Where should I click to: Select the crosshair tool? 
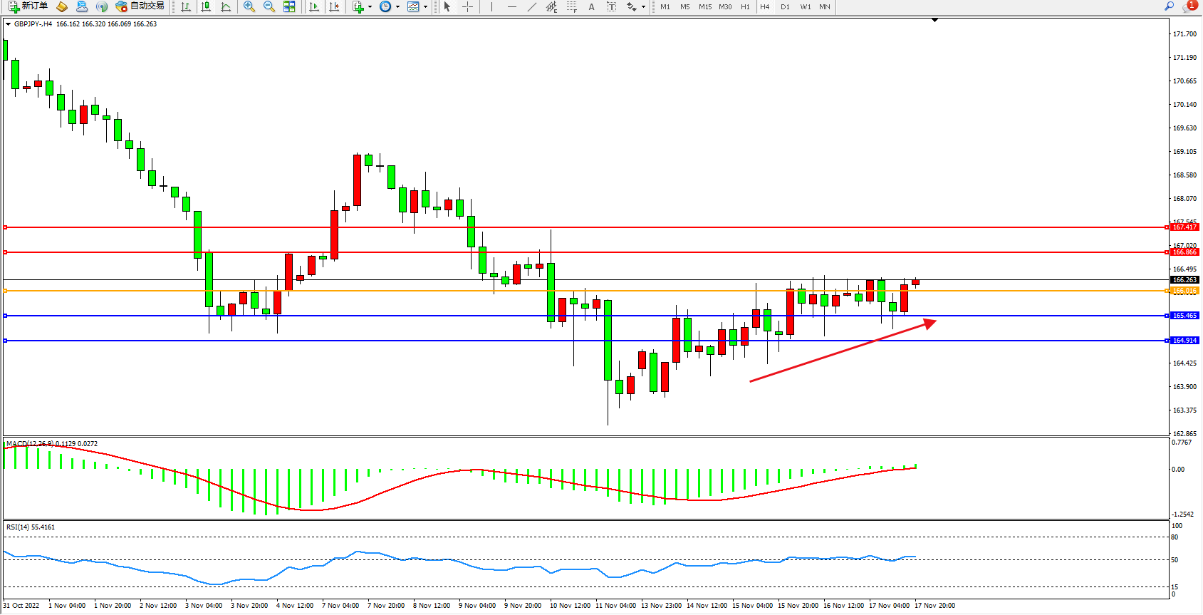click(467, 6)
